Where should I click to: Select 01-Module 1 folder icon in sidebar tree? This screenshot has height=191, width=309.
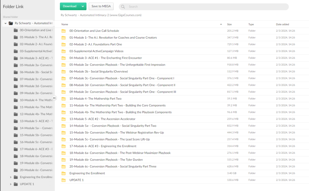(x=16, y=37)
